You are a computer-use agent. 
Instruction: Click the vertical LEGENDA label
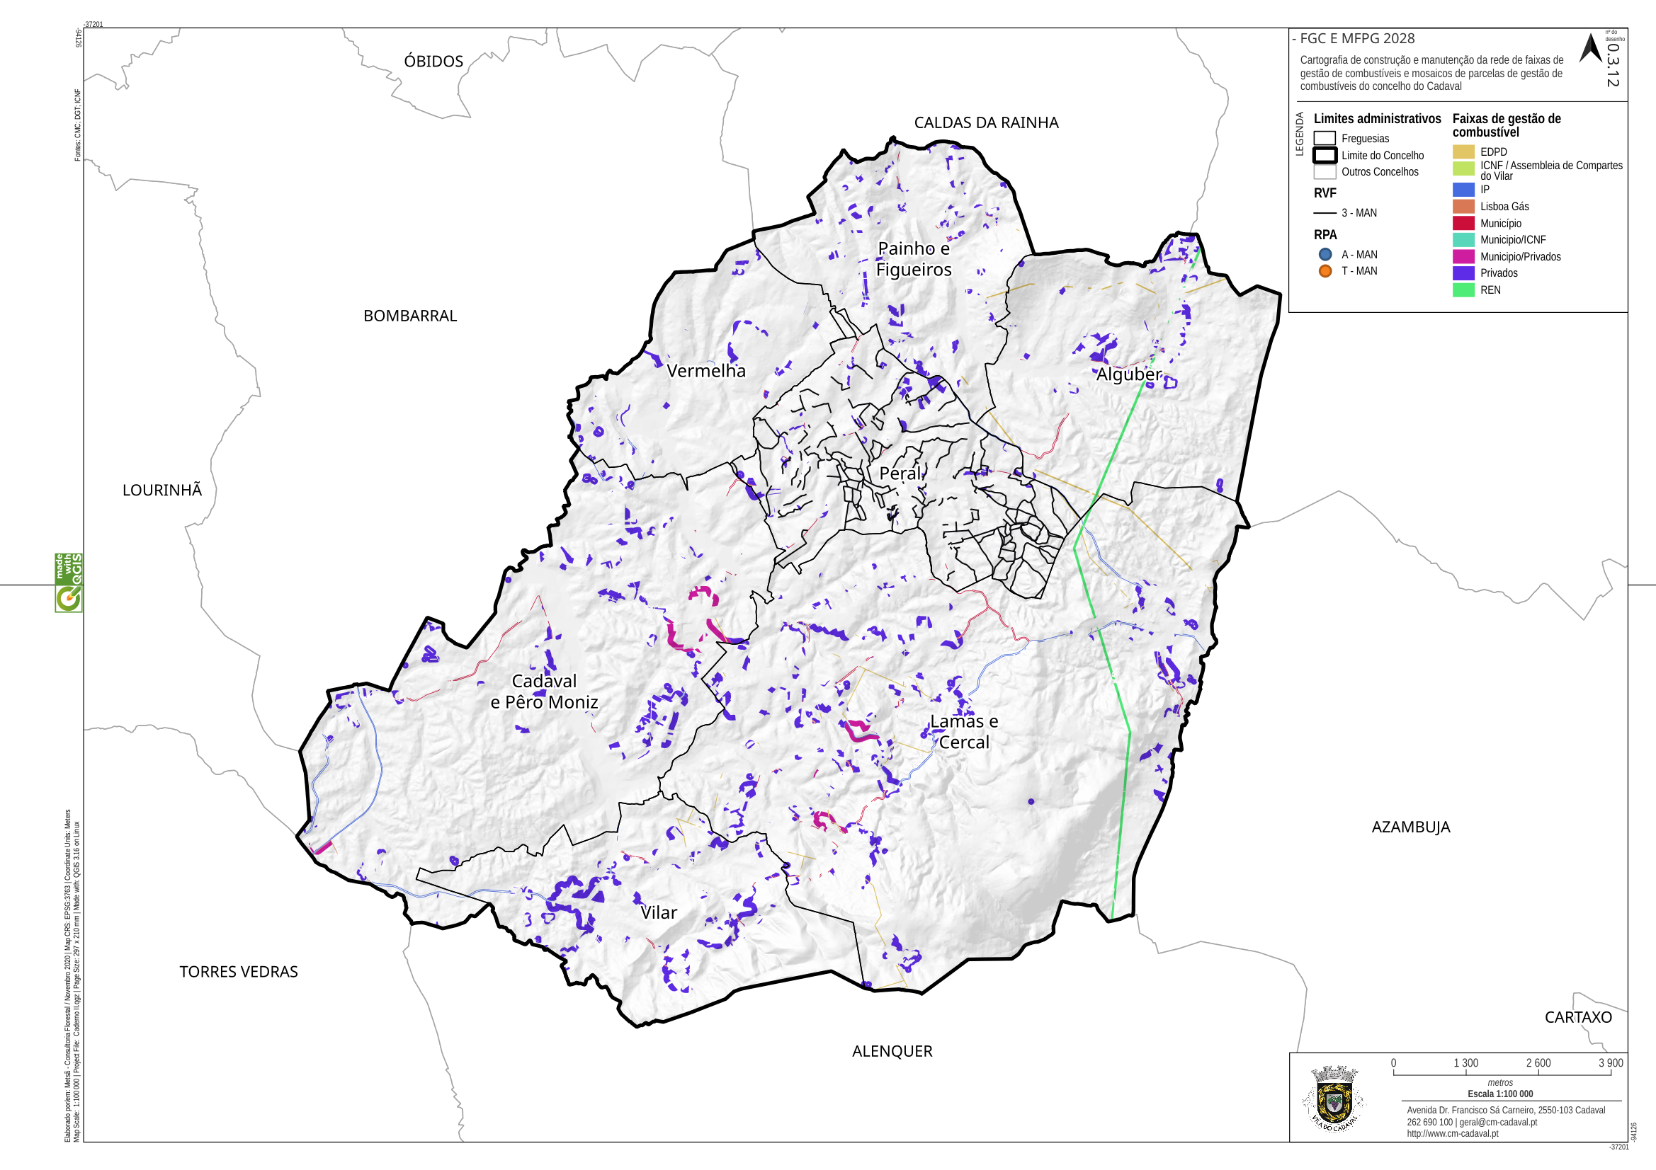(x=1300, y=134)
